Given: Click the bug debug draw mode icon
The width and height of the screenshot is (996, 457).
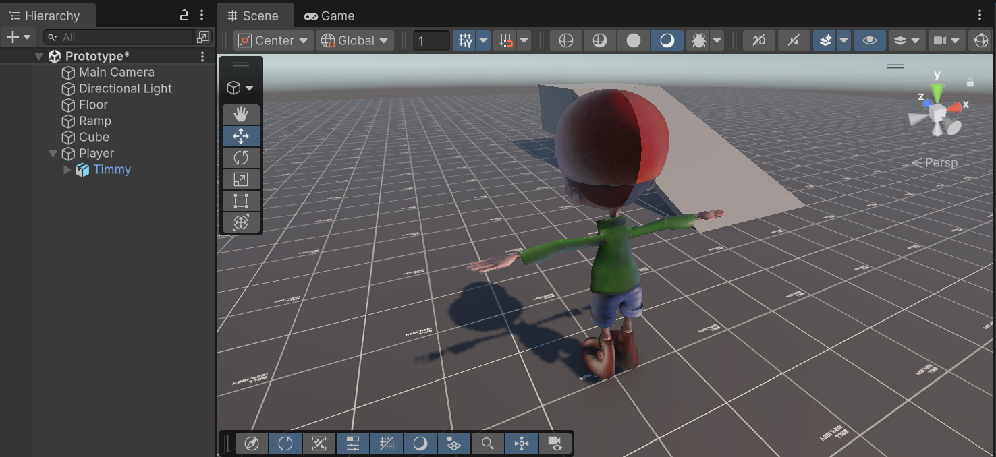Looking at the screenshot, I should 698,40.
